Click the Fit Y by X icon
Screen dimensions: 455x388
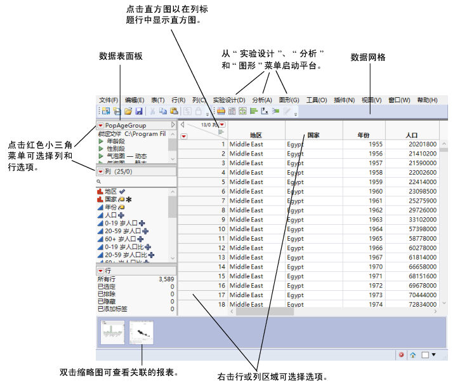click(265, 111)
